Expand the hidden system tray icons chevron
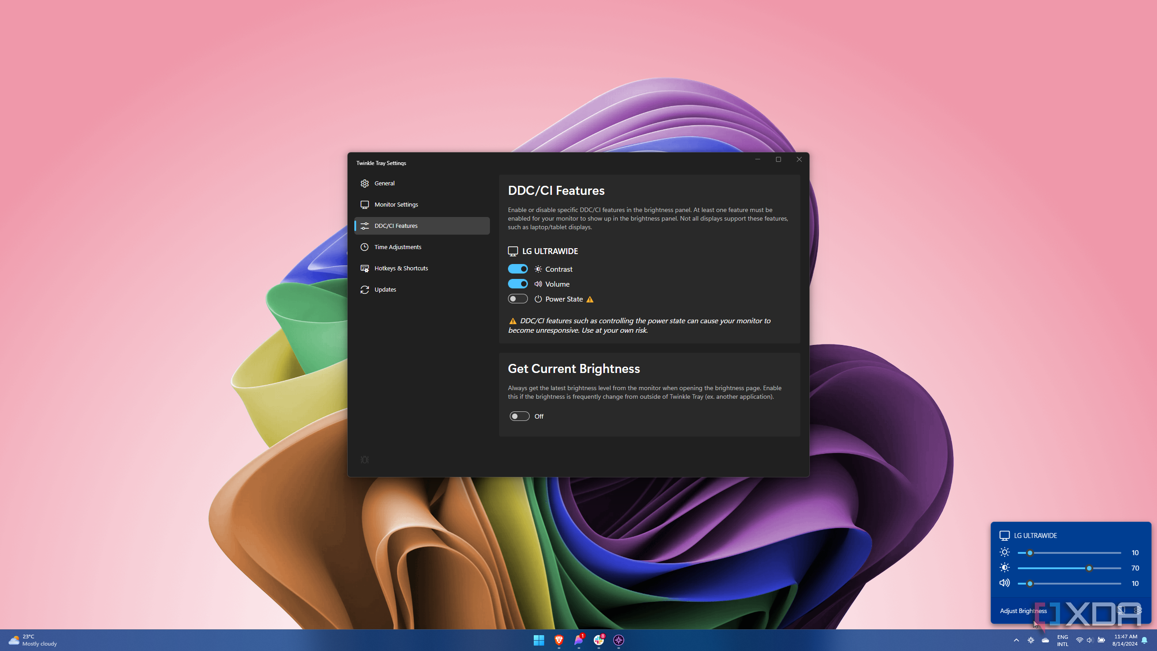The width and height of the screenshot is (1157, 651). [1016, 640]
